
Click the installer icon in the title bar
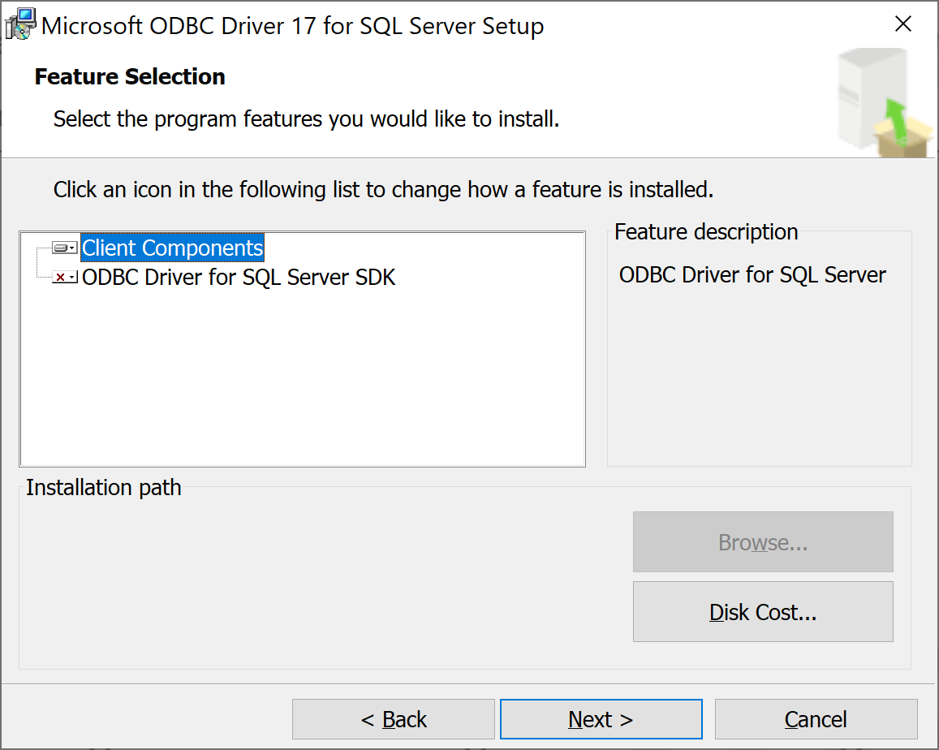(20, 24)
